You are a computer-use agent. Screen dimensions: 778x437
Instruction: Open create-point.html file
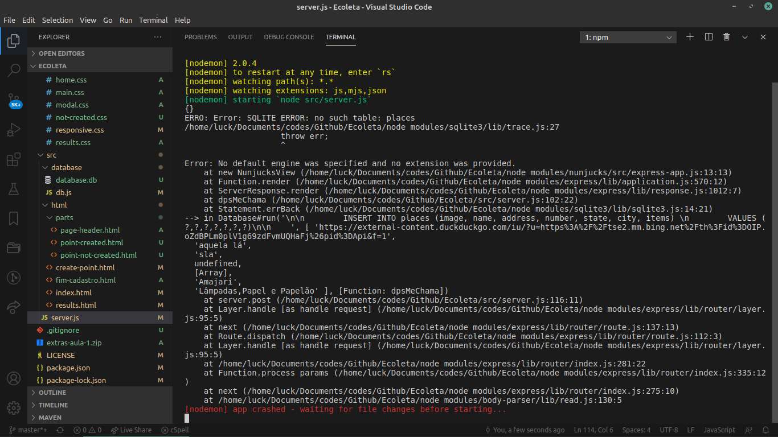tap(100, 267)
